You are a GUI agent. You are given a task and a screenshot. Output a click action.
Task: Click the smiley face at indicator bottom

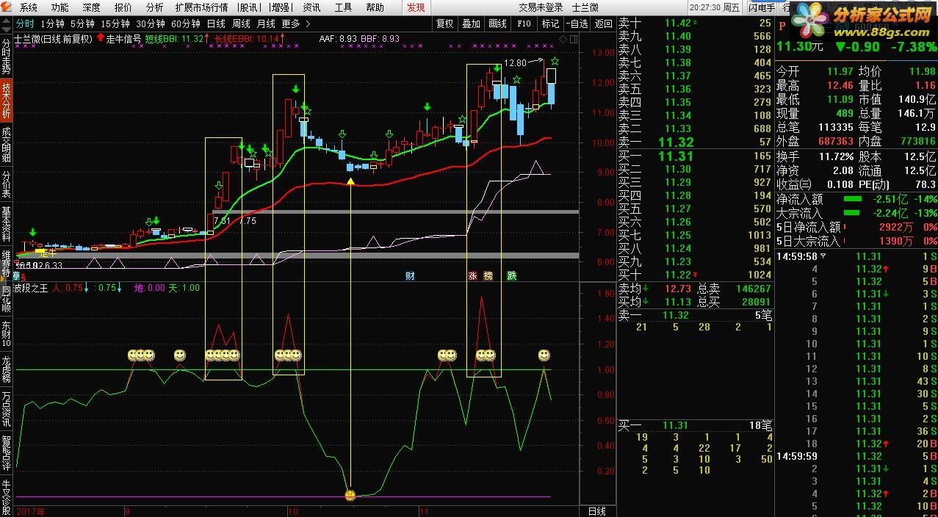point(350,495)
